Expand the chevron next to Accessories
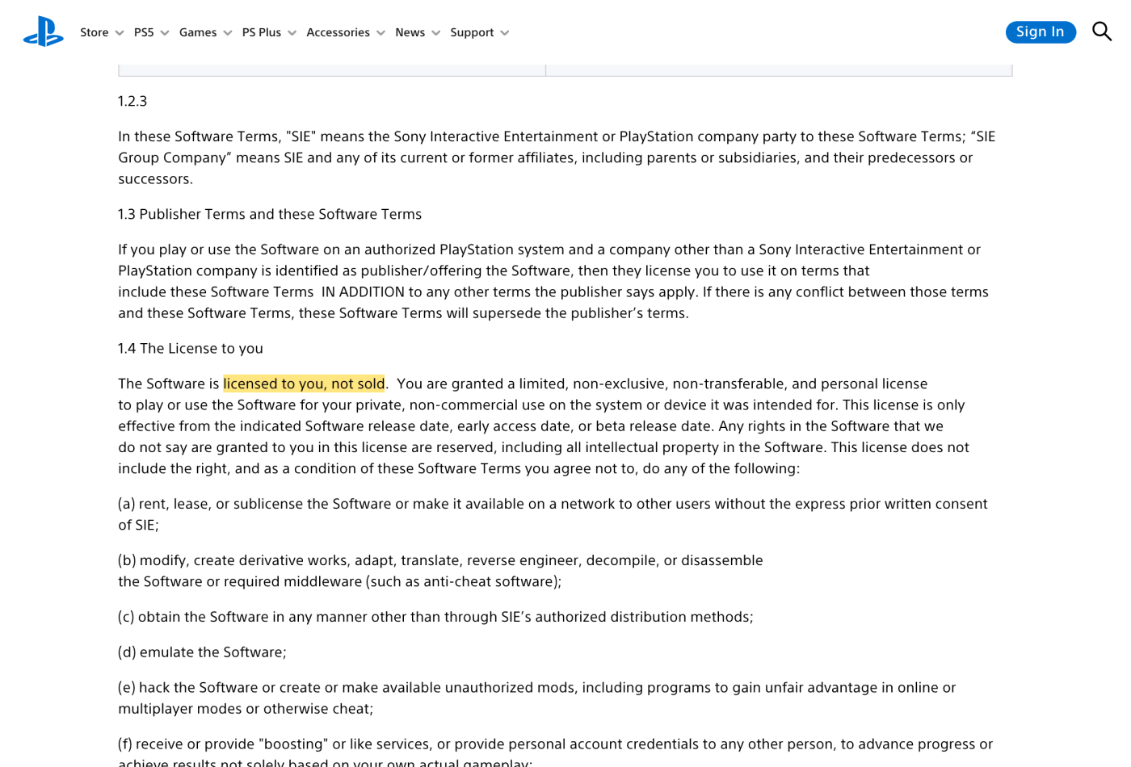This screenshot has height=767, width=1131. (x=381, y=33)
